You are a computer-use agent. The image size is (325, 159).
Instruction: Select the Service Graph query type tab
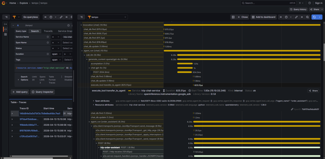65,31
